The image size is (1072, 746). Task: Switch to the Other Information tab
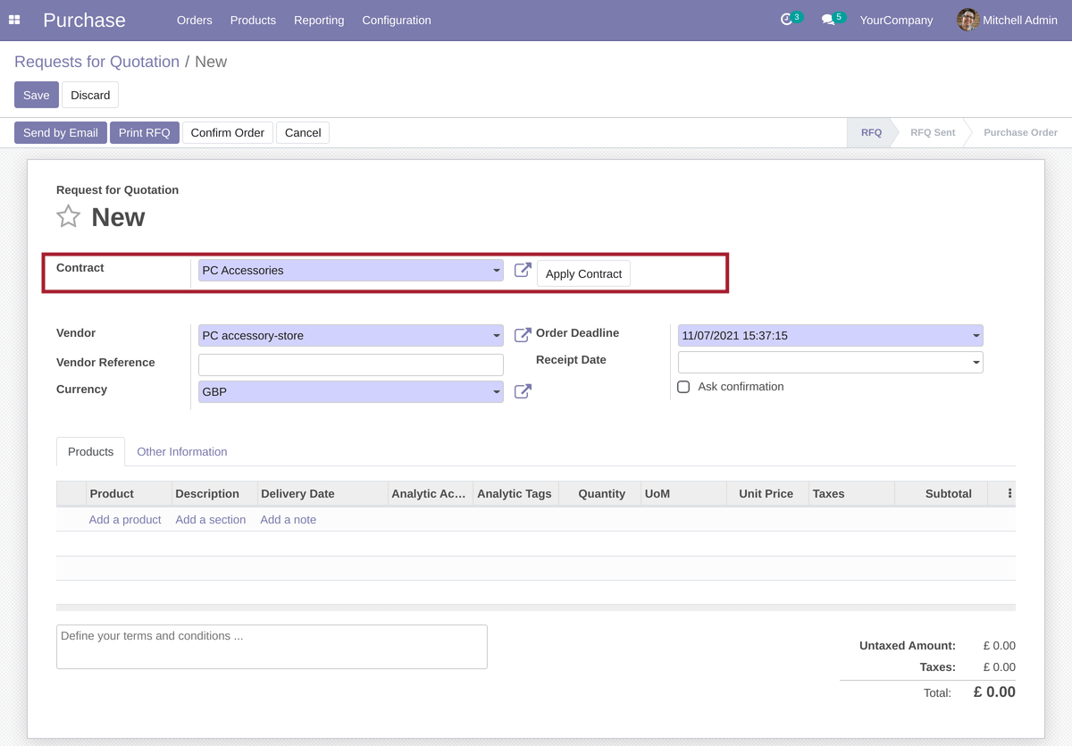point(181,452)
